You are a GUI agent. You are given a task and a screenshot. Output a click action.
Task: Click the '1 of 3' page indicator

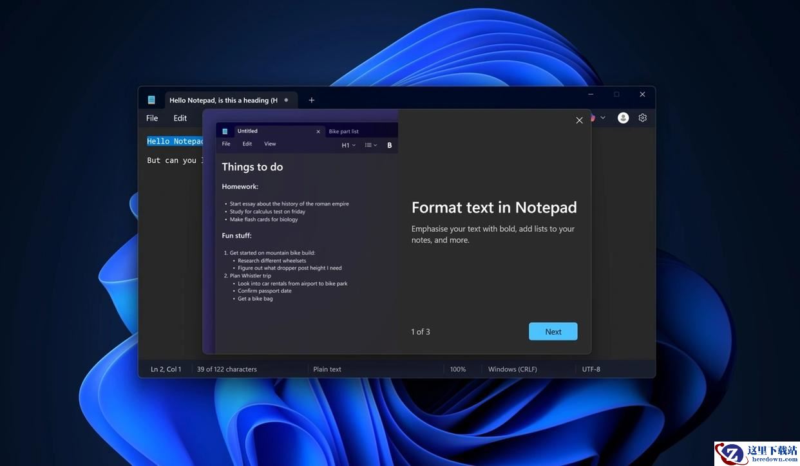tap(421, 331)
